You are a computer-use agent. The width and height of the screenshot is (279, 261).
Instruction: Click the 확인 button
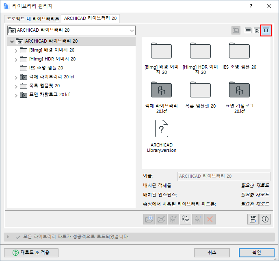pyautogui.click(x=256, y=252)
